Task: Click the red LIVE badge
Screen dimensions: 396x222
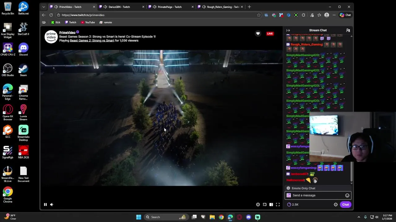Action: pos(270,34)
